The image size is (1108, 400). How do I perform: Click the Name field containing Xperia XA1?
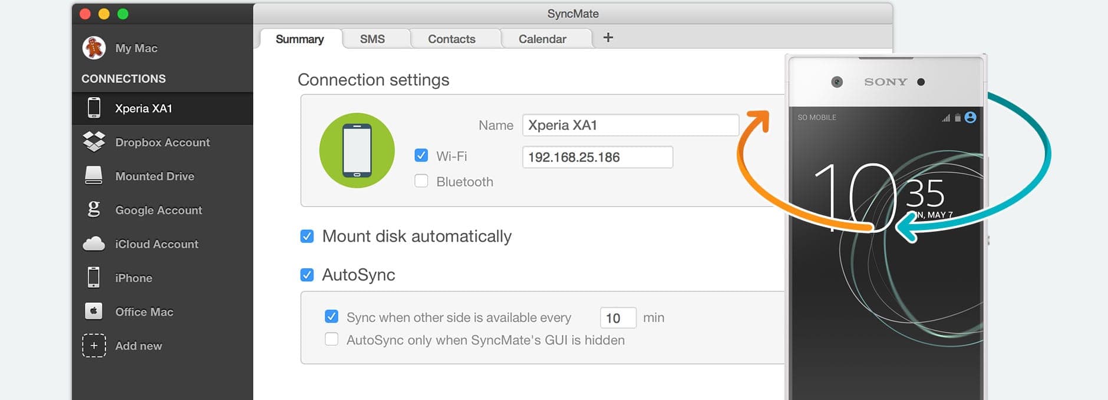tap(631, 125)
